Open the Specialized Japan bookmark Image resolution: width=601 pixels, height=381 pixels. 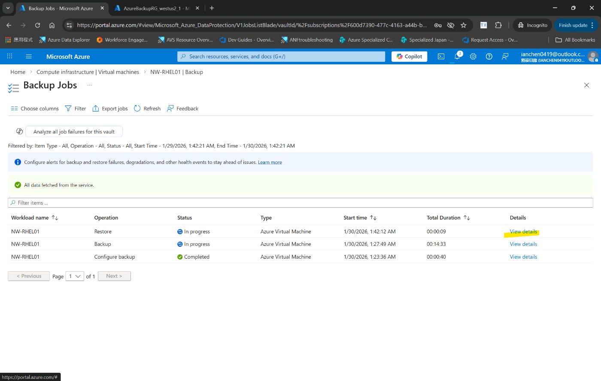pos(427,40)
